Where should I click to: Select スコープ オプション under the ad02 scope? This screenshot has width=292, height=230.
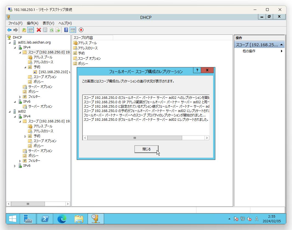coord(45,141)
